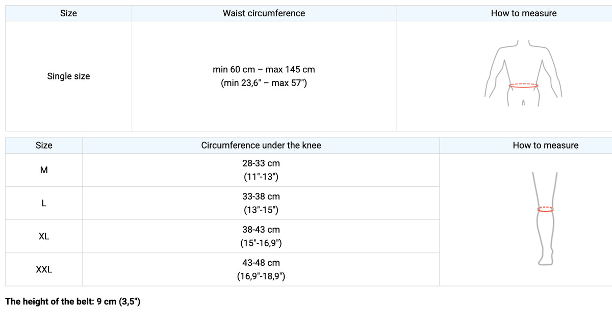Click the "(11"-13")" inch range
612x313 pixels.
click(x=261, y=177)
